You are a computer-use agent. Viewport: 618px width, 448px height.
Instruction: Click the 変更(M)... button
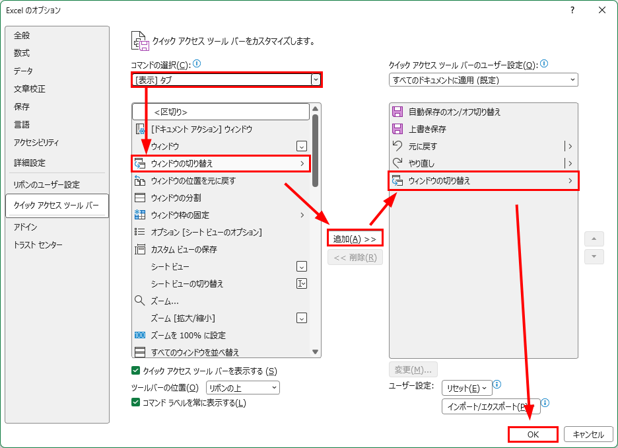tap(413, 369)
